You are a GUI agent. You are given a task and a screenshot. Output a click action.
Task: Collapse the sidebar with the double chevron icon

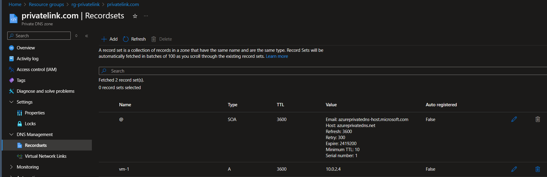(87, 36)
